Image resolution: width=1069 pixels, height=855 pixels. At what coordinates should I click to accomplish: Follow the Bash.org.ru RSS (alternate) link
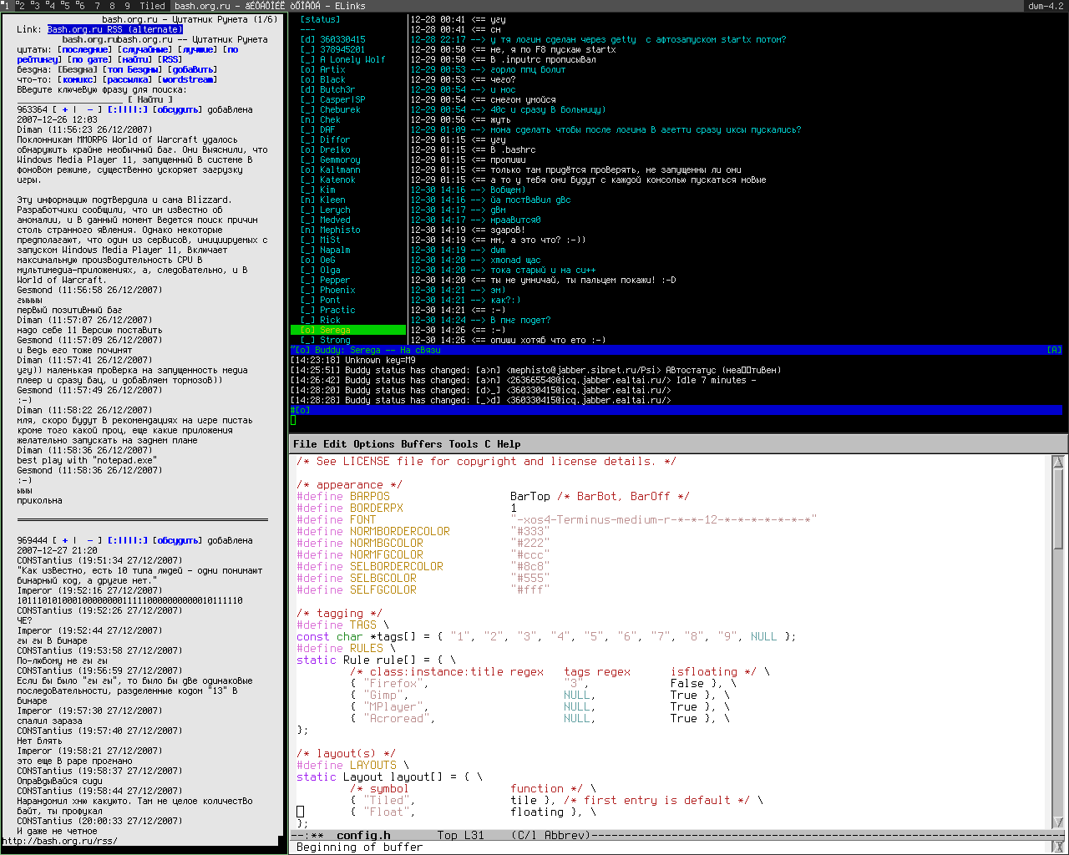pos(114,29)
